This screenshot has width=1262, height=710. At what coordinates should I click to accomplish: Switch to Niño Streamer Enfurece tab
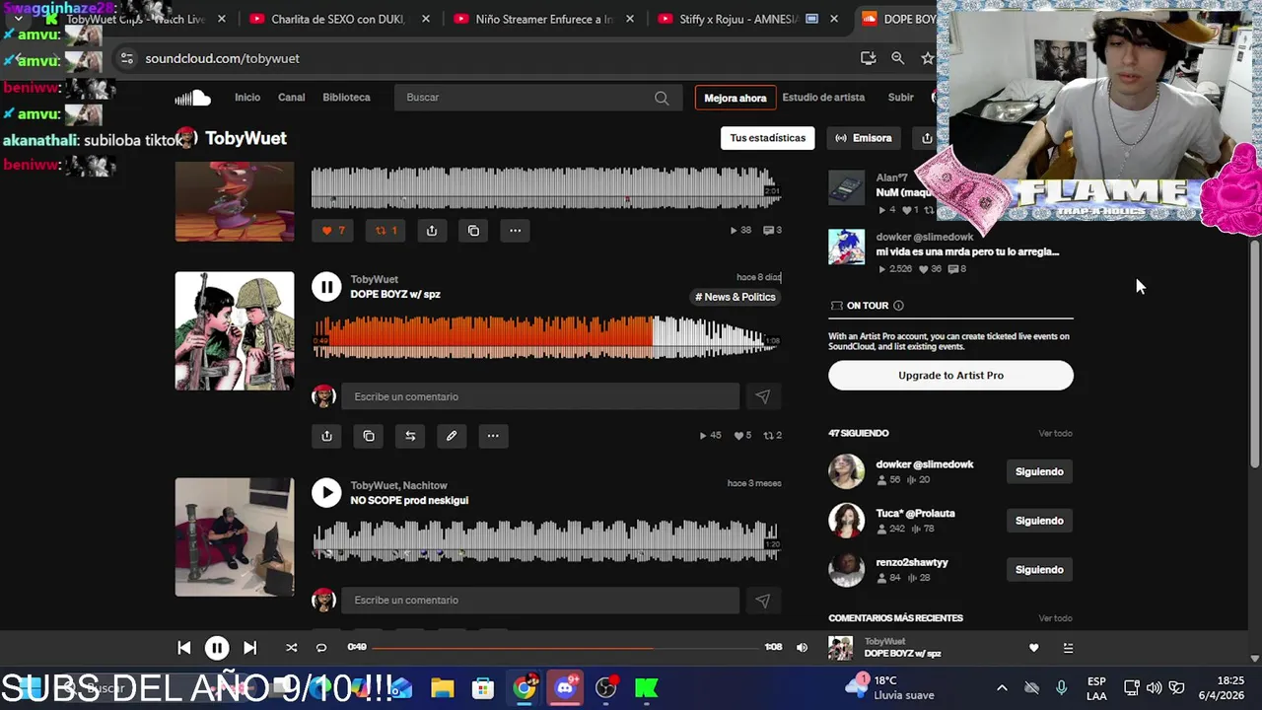tap(544, 19)
